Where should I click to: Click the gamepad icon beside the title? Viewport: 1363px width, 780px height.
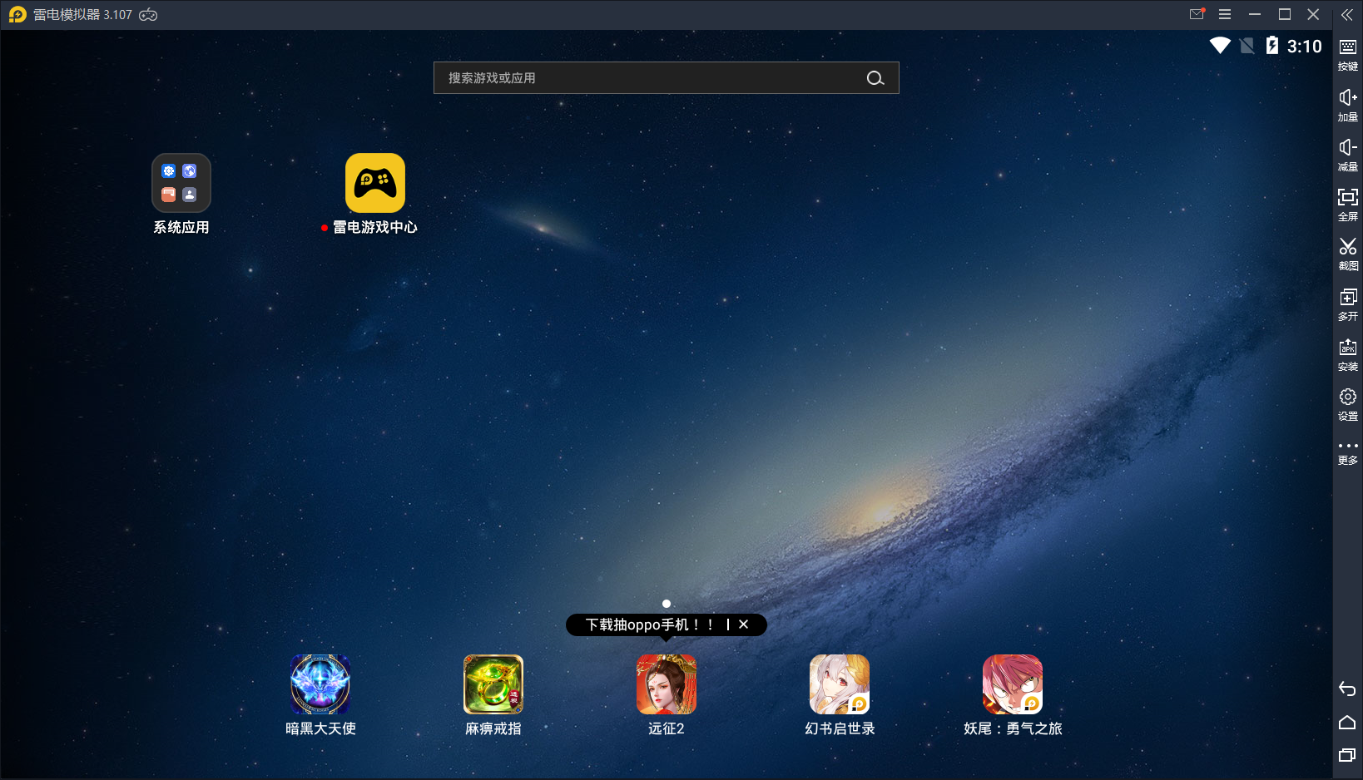[148, 15]
